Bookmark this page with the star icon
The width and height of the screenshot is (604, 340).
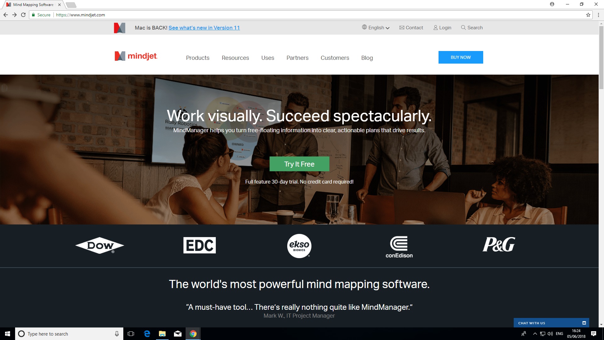pyautogui.click(x=588, y=15)
